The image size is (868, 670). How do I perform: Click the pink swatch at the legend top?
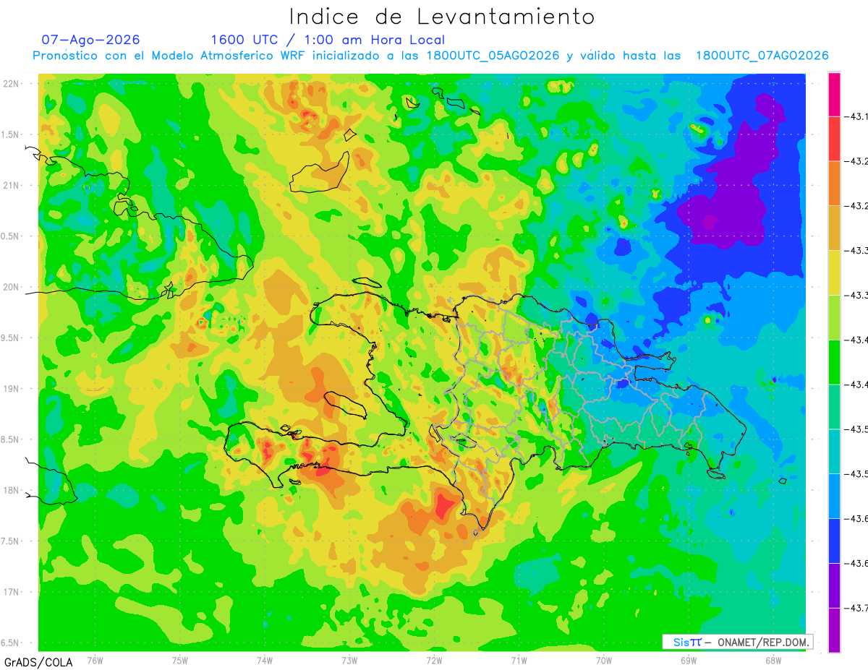click(x=834, y=94)
